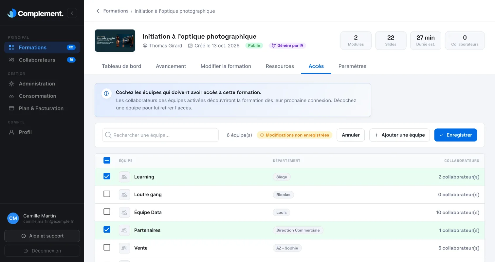Focus the Rechercher une équipe search field

tap(160, 135)
